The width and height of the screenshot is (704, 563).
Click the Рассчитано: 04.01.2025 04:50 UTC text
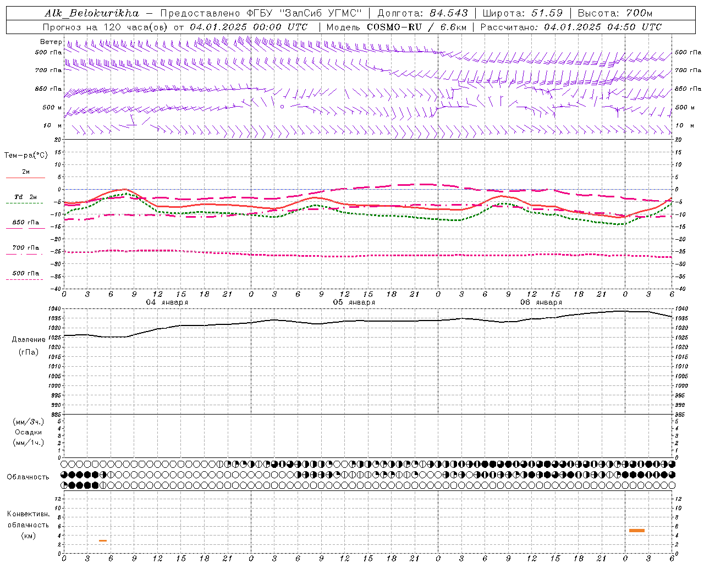tap(571, 27)
